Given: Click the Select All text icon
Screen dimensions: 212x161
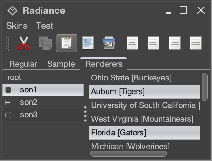Looking at the screenshot, I should click(x=88, y=43).
